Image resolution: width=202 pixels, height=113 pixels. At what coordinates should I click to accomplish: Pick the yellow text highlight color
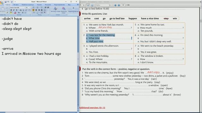point(11,13)
